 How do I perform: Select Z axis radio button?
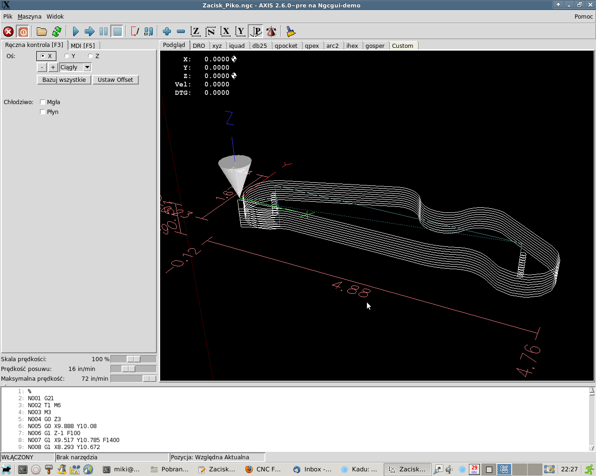(94, 56)
